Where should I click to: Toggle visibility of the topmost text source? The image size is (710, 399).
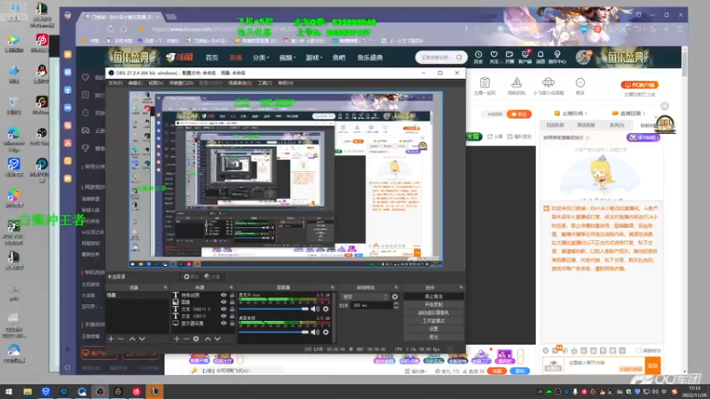[x=224, y=295]
